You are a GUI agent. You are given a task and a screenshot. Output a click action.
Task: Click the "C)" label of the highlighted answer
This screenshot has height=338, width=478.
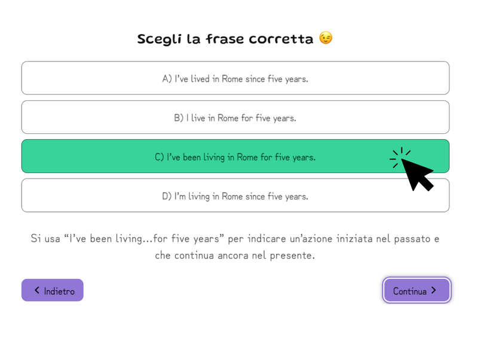(160, 157)
